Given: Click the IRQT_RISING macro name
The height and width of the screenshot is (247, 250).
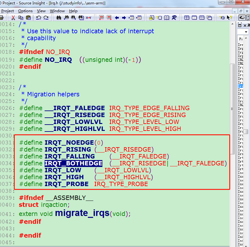Looking at the screenshot, I should click(x=68, y=149).
